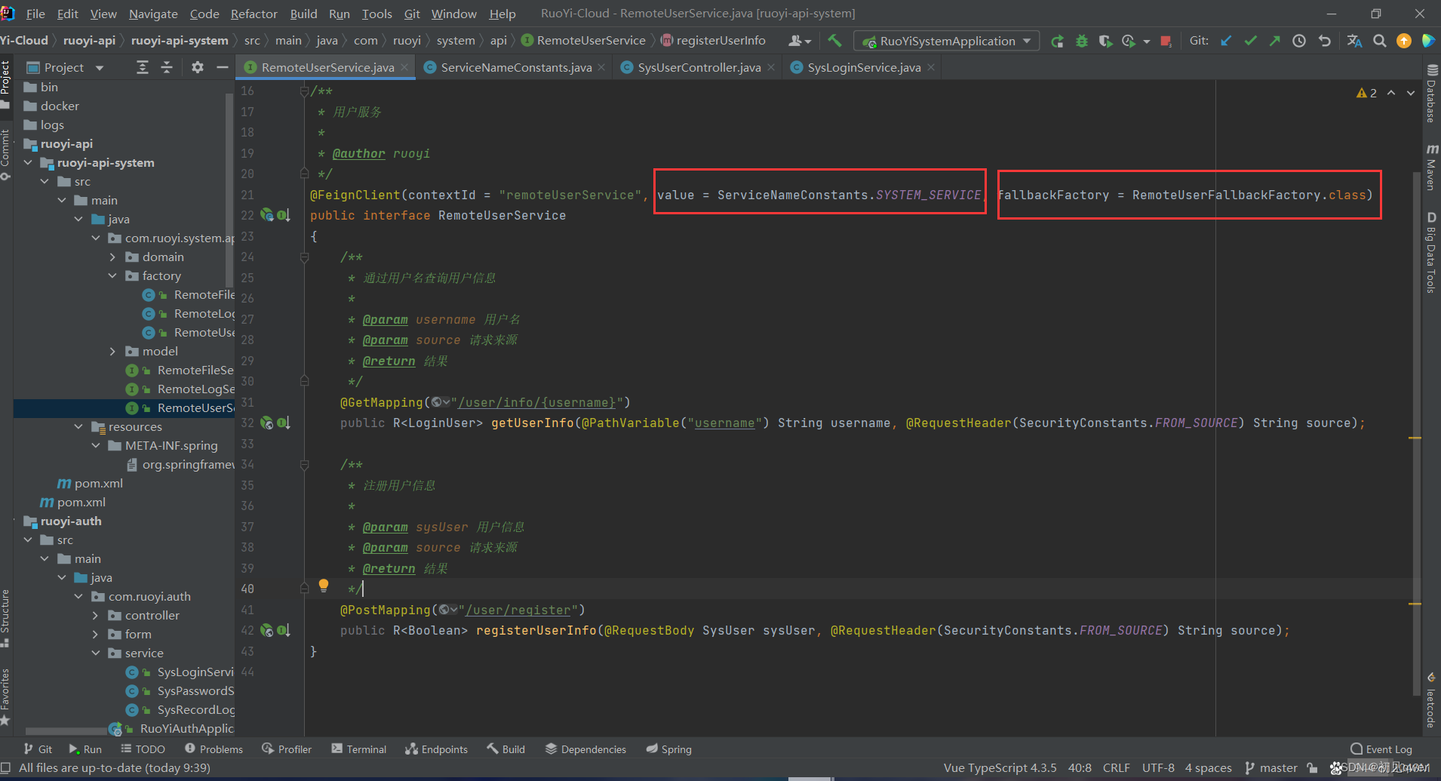Hide the Project panel with minus icon
Viewport: 1441px width, 781px height.
point(223,67)
